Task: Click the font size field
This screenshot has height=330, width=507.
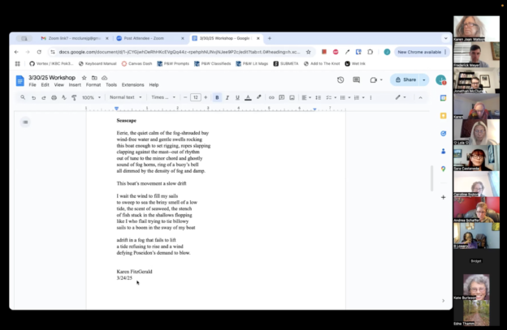Action: pos(195,97)
